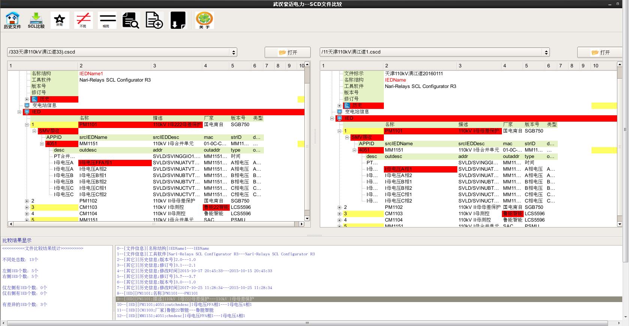Open the left file path dropdown
The width and height of the screenshot is (629, 326).
click(x=234, y=52)
